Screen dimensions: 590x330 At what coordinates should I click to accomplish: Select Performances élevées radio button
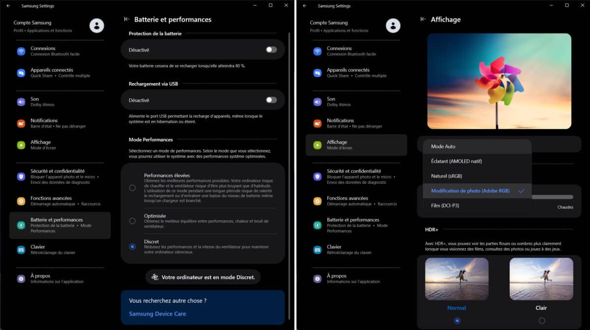coord(132,188)
